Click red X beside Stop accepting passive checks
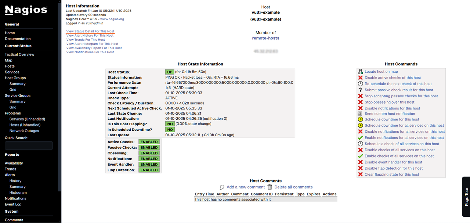The image size is (470, 223). (x=361, y=96)
